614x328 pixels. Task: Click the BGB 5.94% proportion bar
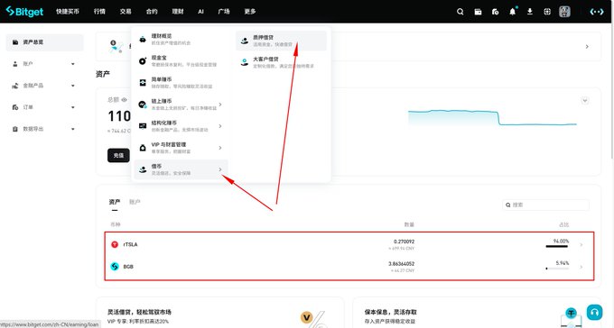click(557, 269)
